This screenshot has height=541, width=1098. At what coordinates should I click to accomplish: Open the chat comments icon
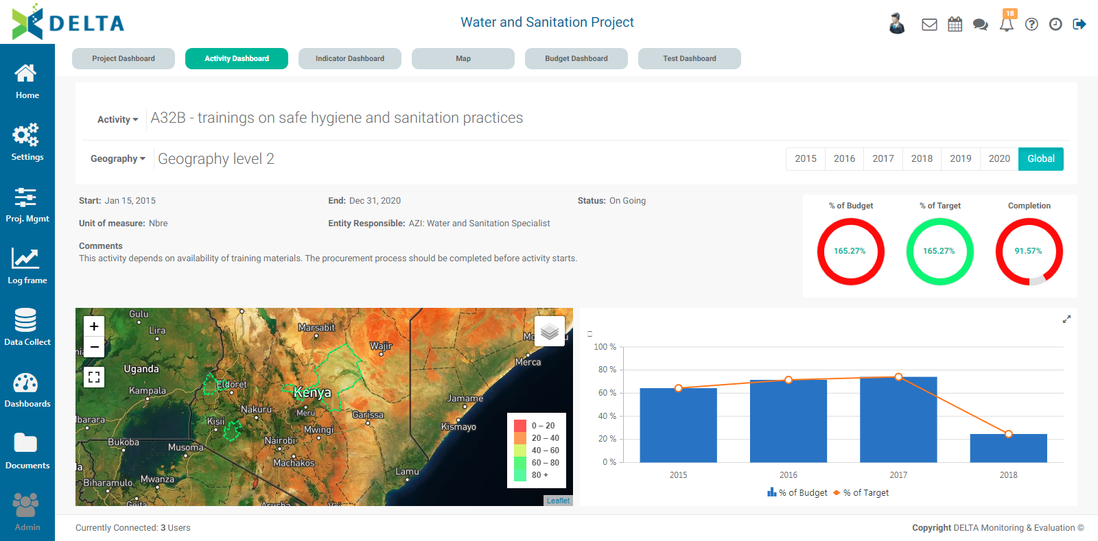tap(981, 25)
